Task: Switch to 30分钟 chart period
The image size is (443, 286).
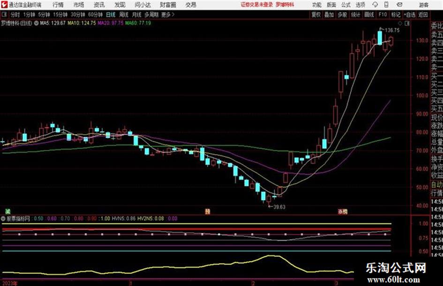Action: tap(78, 15)
